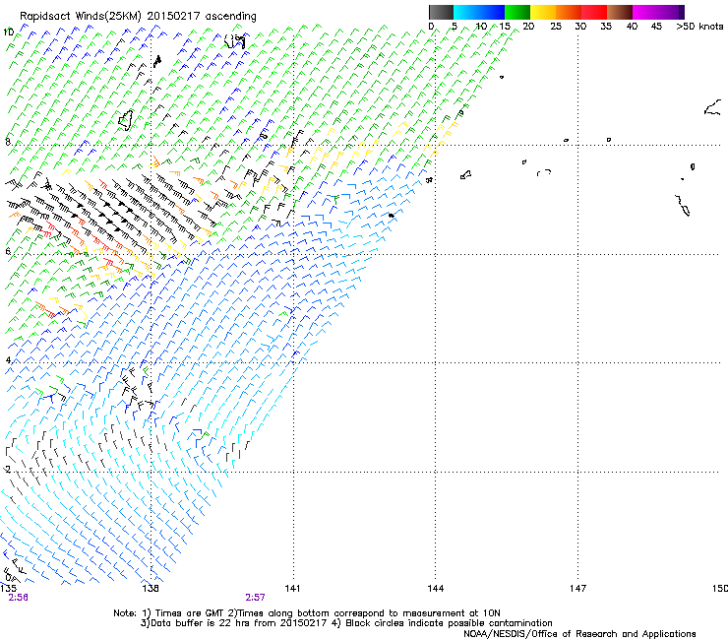
Task: Click the note 'Times are GMT'
Action: [190, 613]
